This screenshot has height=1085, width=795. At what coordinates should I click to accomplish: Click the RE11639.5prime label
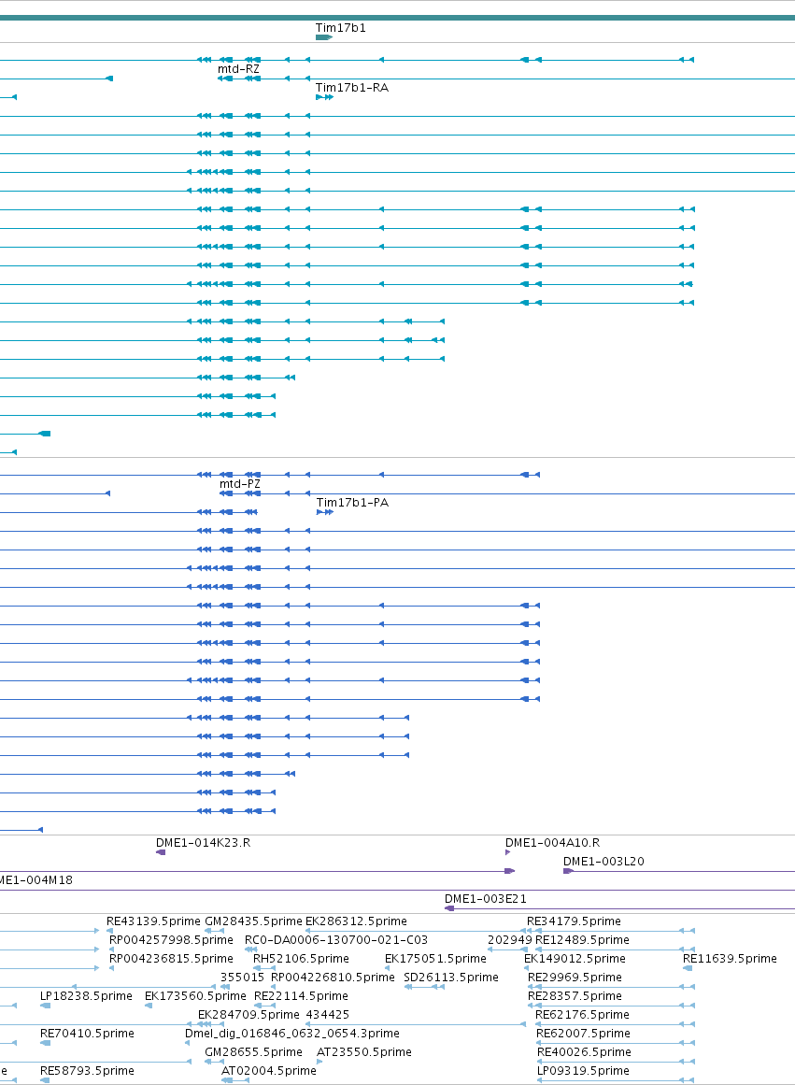click(x=730, y=959)
